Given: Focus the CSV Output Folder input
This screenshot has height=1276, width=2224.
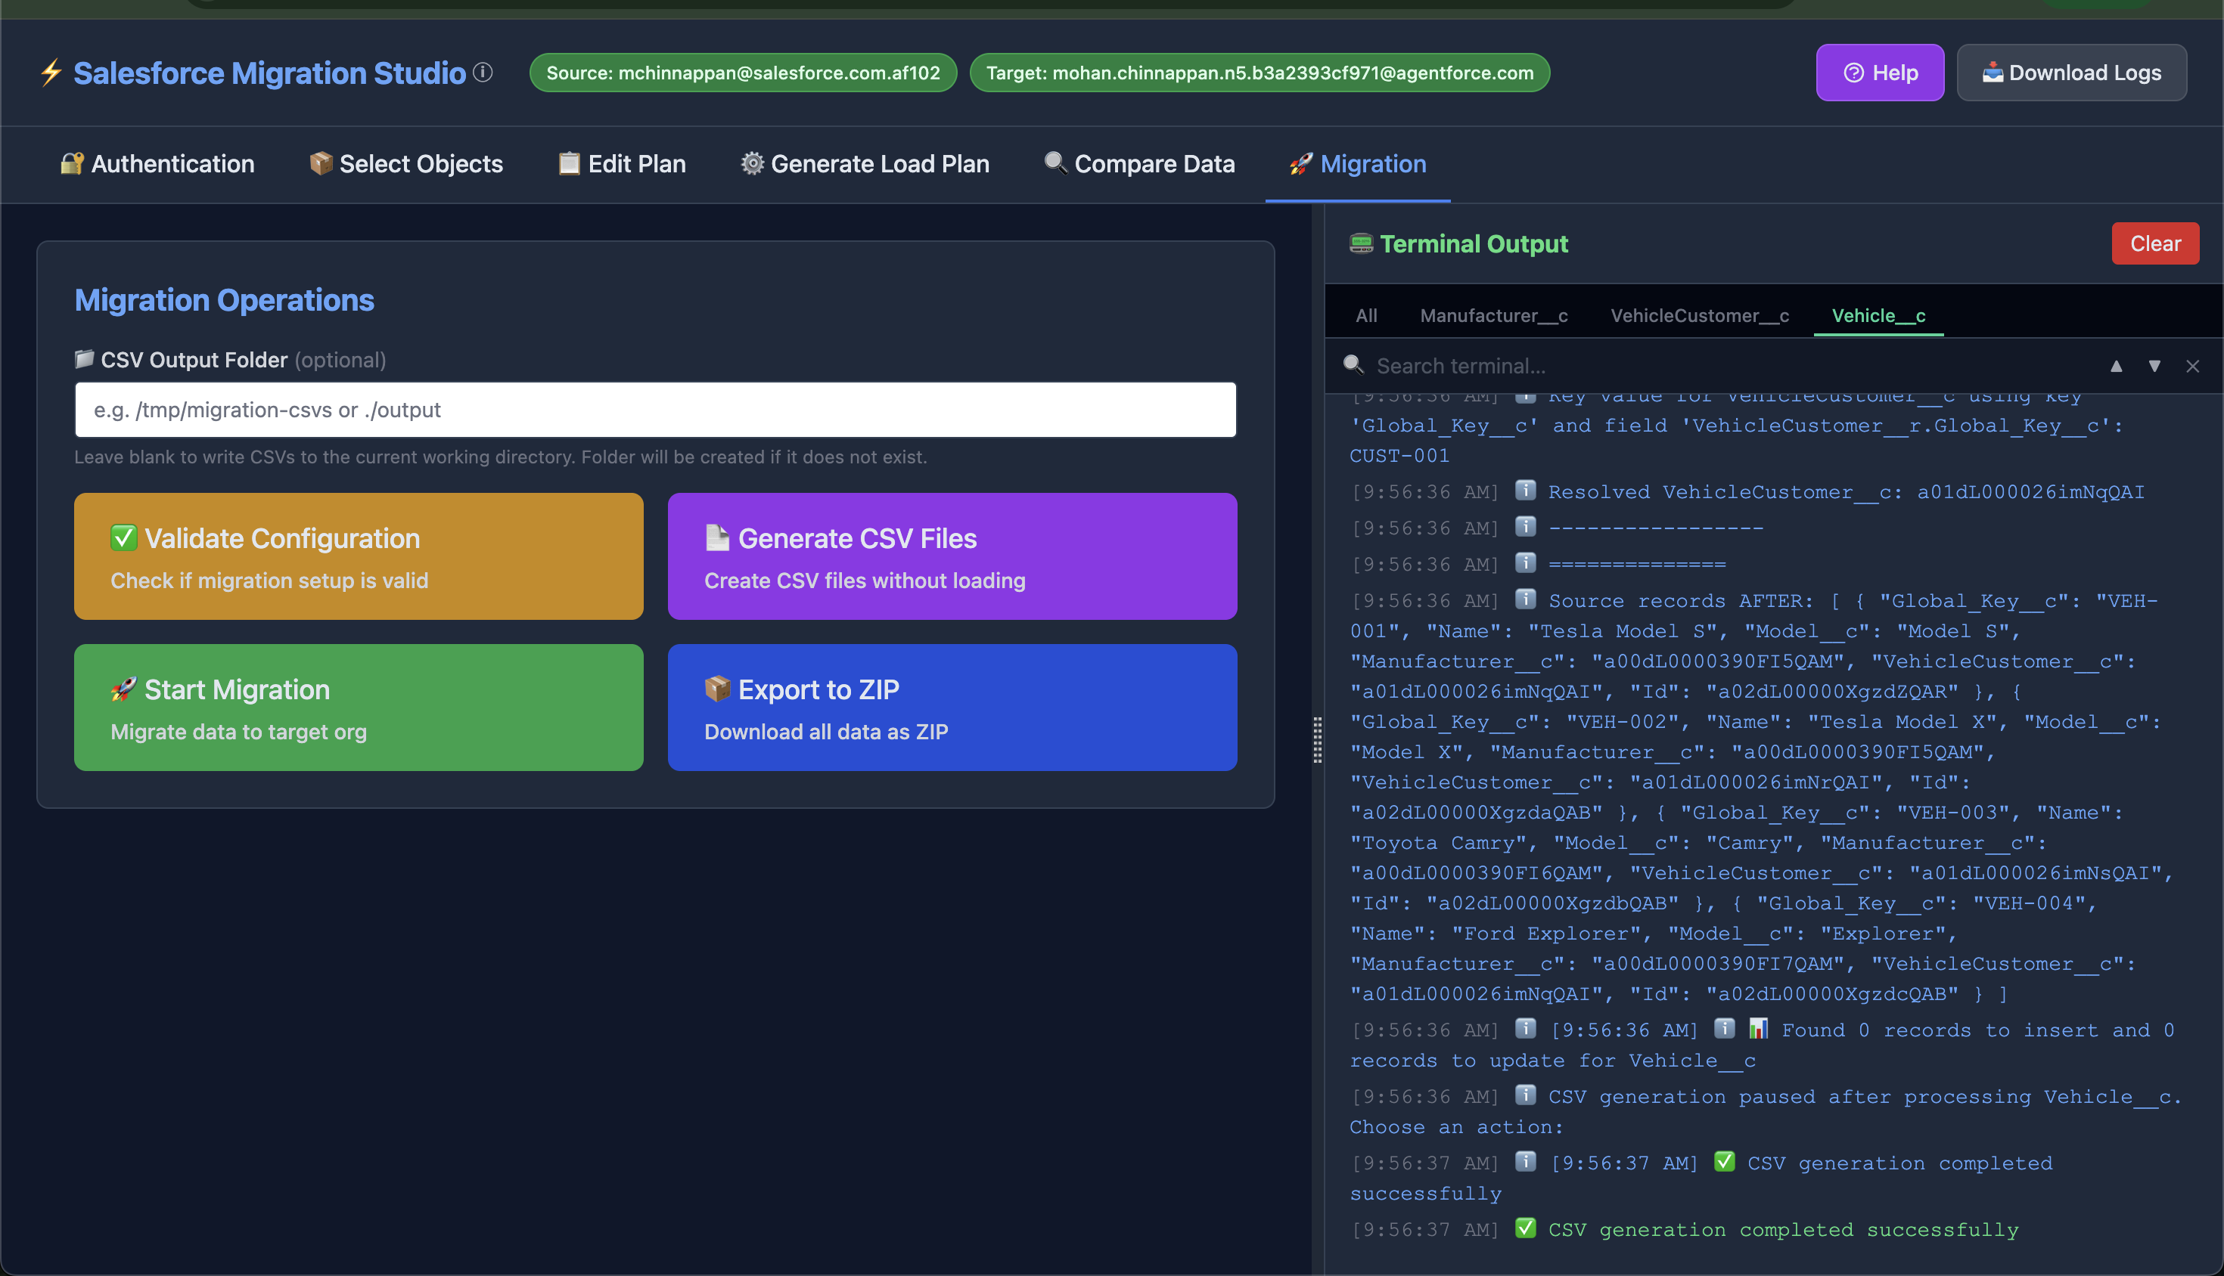Looking at the screenshot, I should click(x=656, y=409).
